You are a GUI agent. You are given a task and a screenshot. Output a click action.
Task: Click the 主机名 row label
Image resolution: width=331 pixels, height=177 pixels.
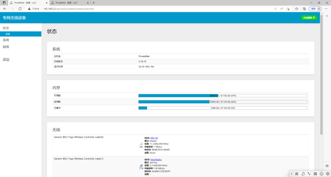click(x=57, y=56)
